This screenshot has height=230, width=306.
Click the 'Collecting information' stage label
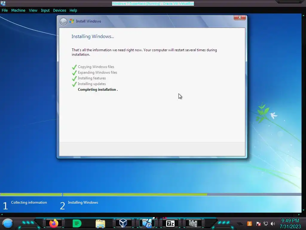coord(29,202)
